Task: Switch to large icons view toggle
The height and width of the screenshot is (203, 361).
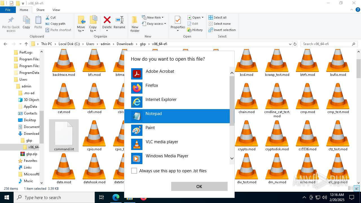Action: (x=357, y=189)
